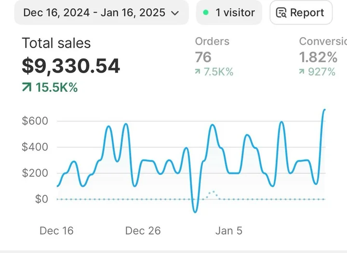Viewport: 347px width, 253px height.
Task: Switch to the Orders metric
Action: (x=212, y=41)
